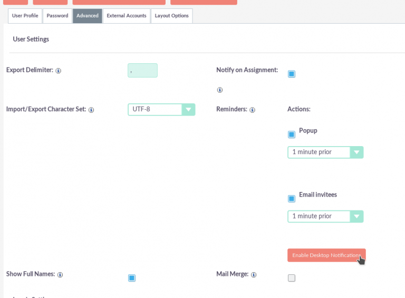The image size is (405, 298).
Task: Open the External Accounts tab
Action: click(127, 16)
